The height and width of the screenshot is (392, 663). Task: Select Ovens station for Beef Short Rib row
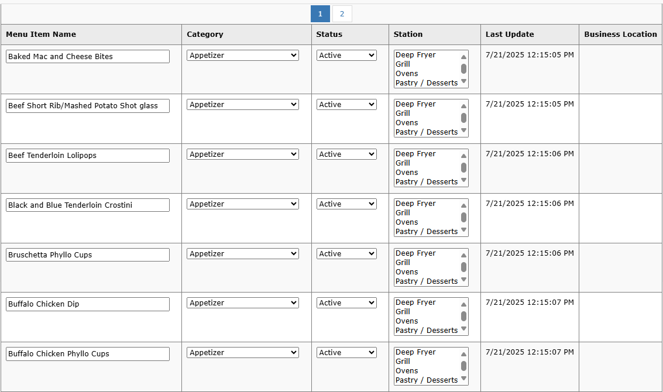(x=427, y=123)
